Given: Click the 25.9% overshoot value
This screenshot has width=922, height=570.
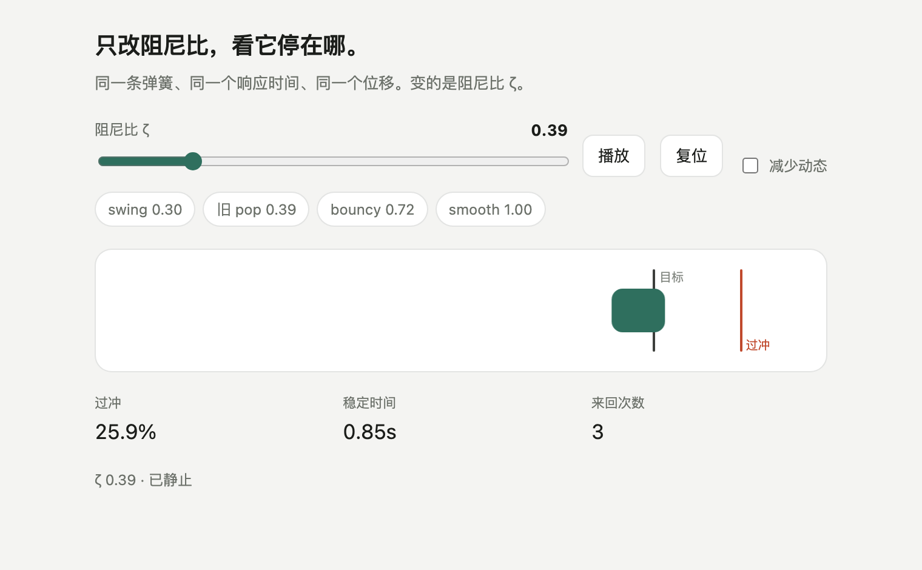Looking at the screenshot, I should pyautogui.click(x=126, y=432).
